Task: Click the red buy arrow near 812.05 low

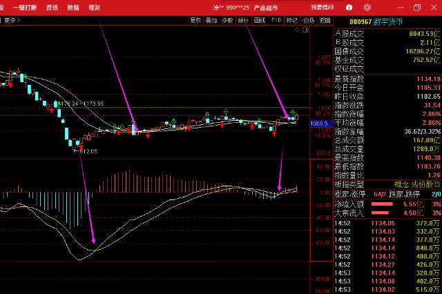Action: [81, 147]
